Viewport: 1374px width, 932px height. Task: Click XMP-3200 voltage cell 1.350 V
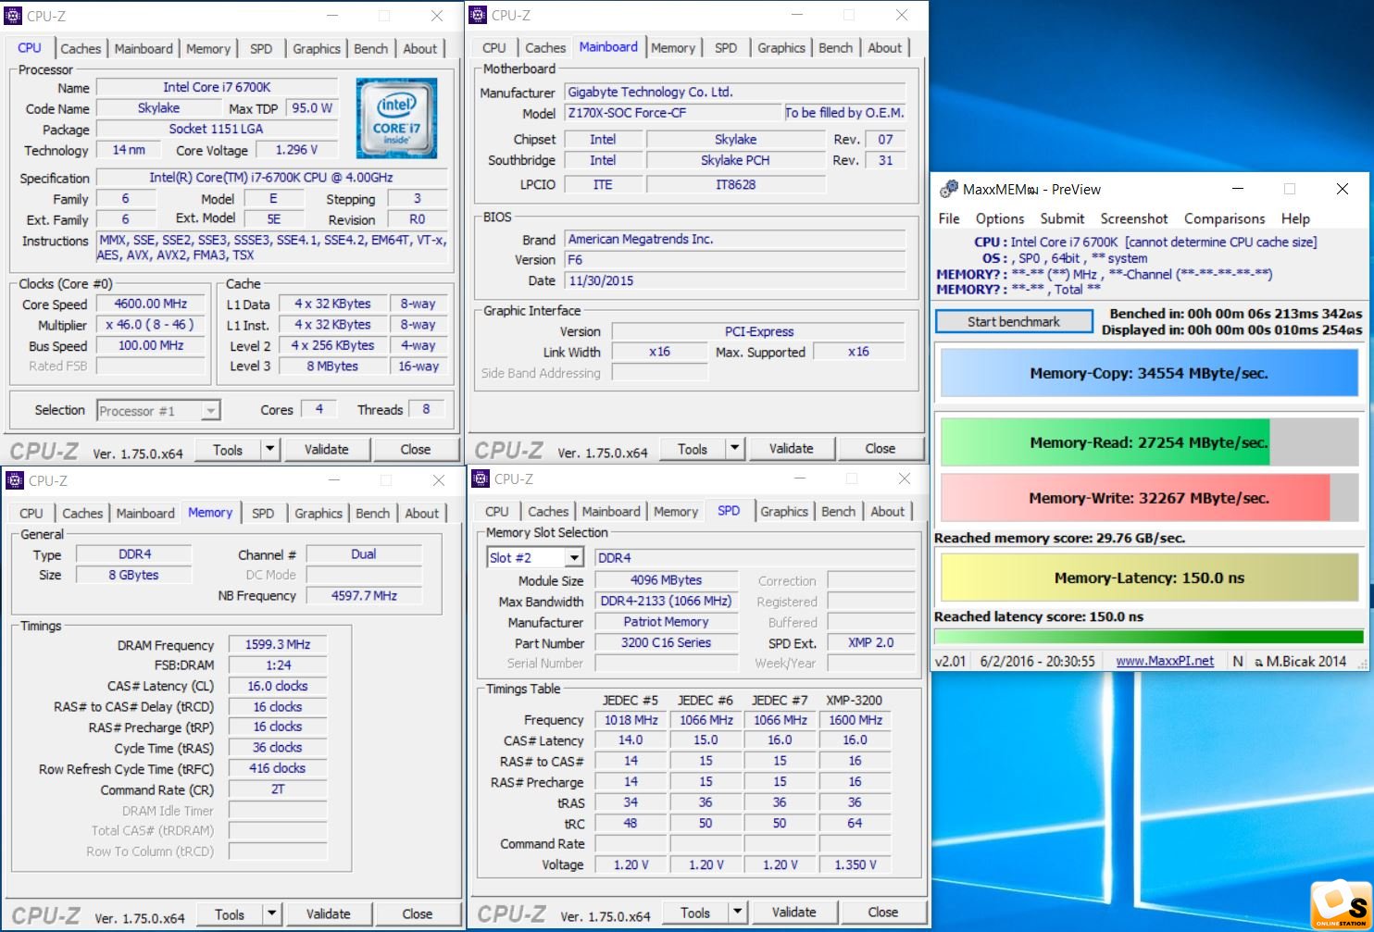[x=856, y=864]
